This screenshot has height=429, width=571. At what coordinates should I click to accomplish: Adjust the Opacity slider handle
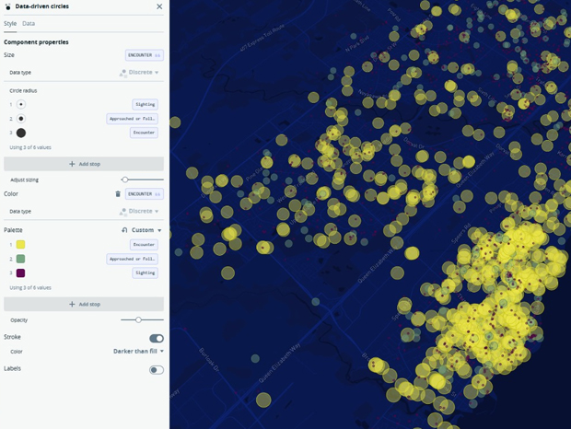(x=138, y=319)
